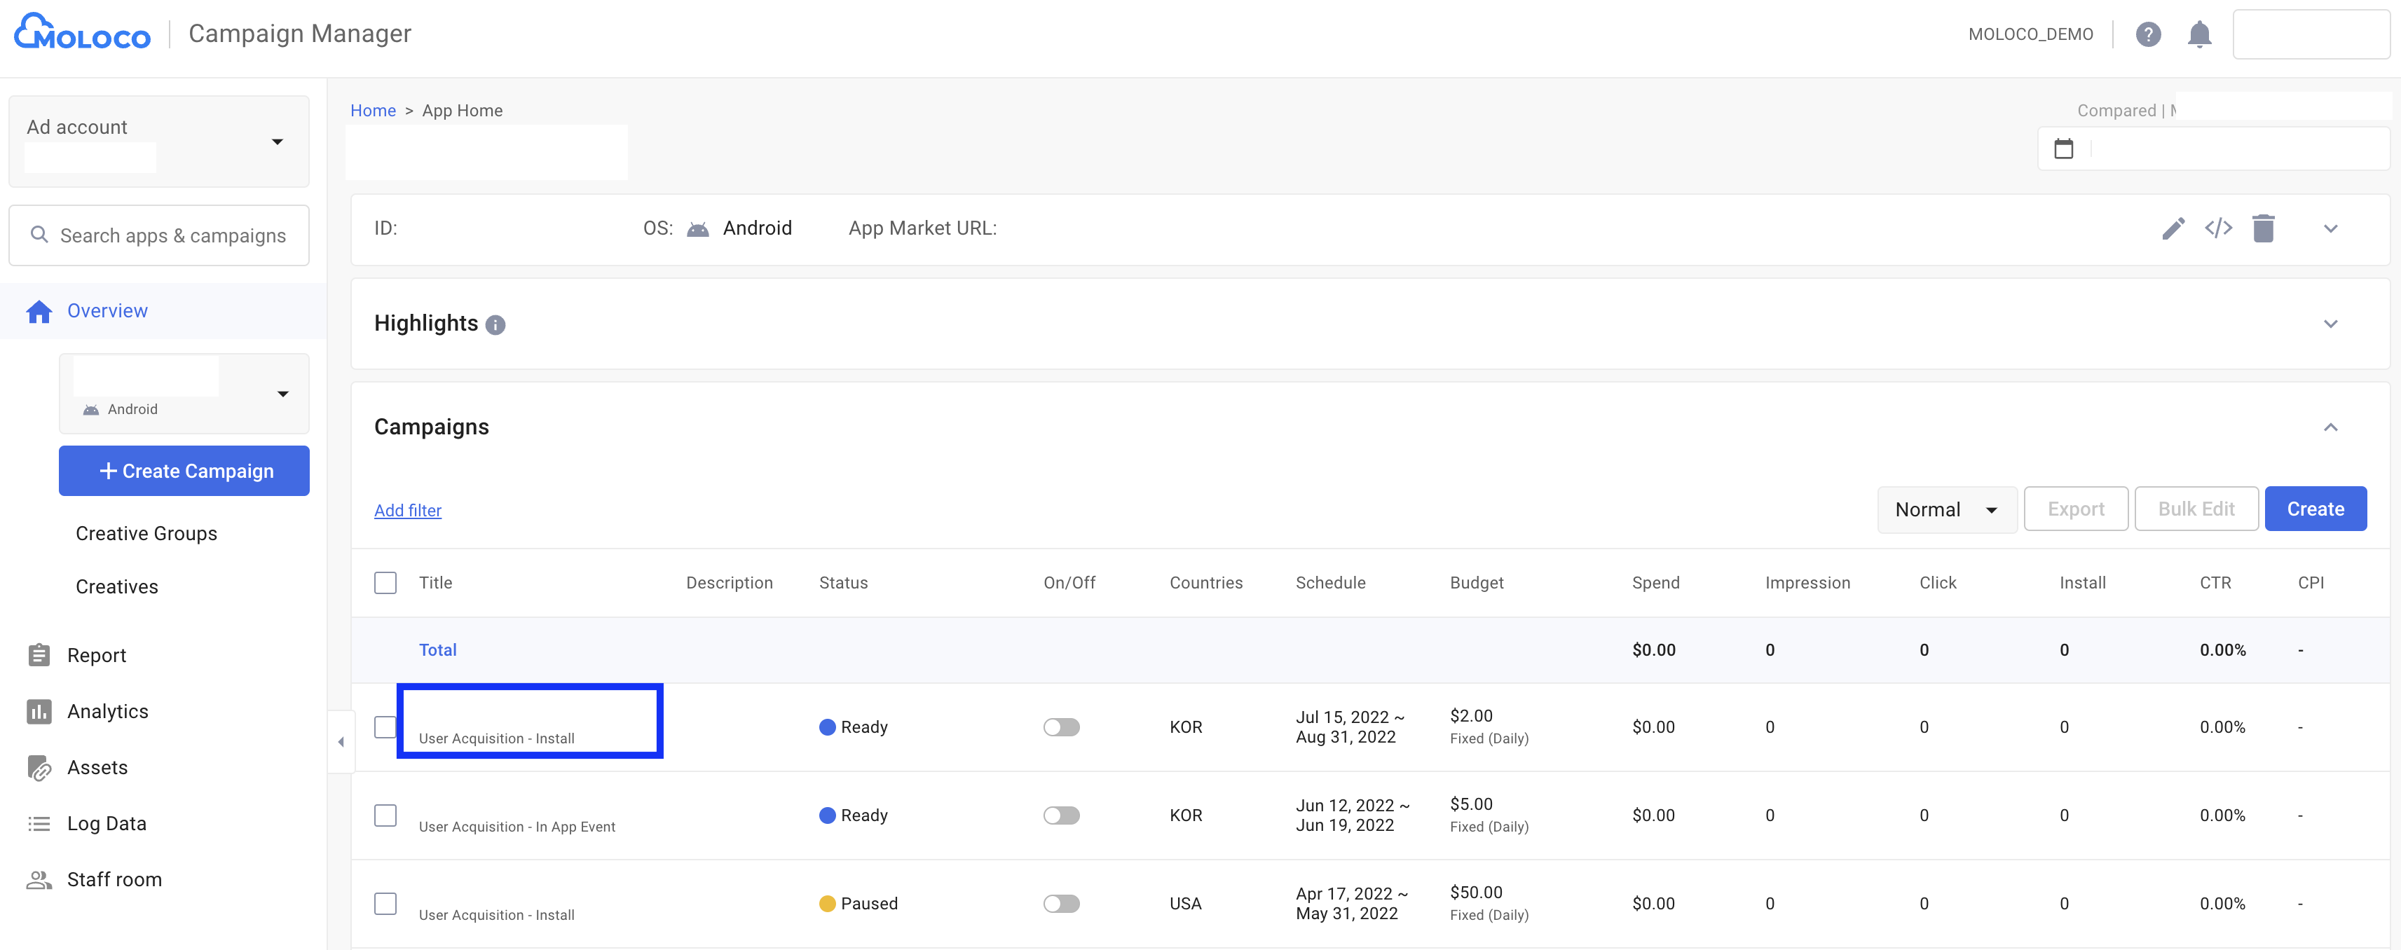Click the Add filter link
The width and height of the screenshot is (2401, 950).
coord(407,511)
